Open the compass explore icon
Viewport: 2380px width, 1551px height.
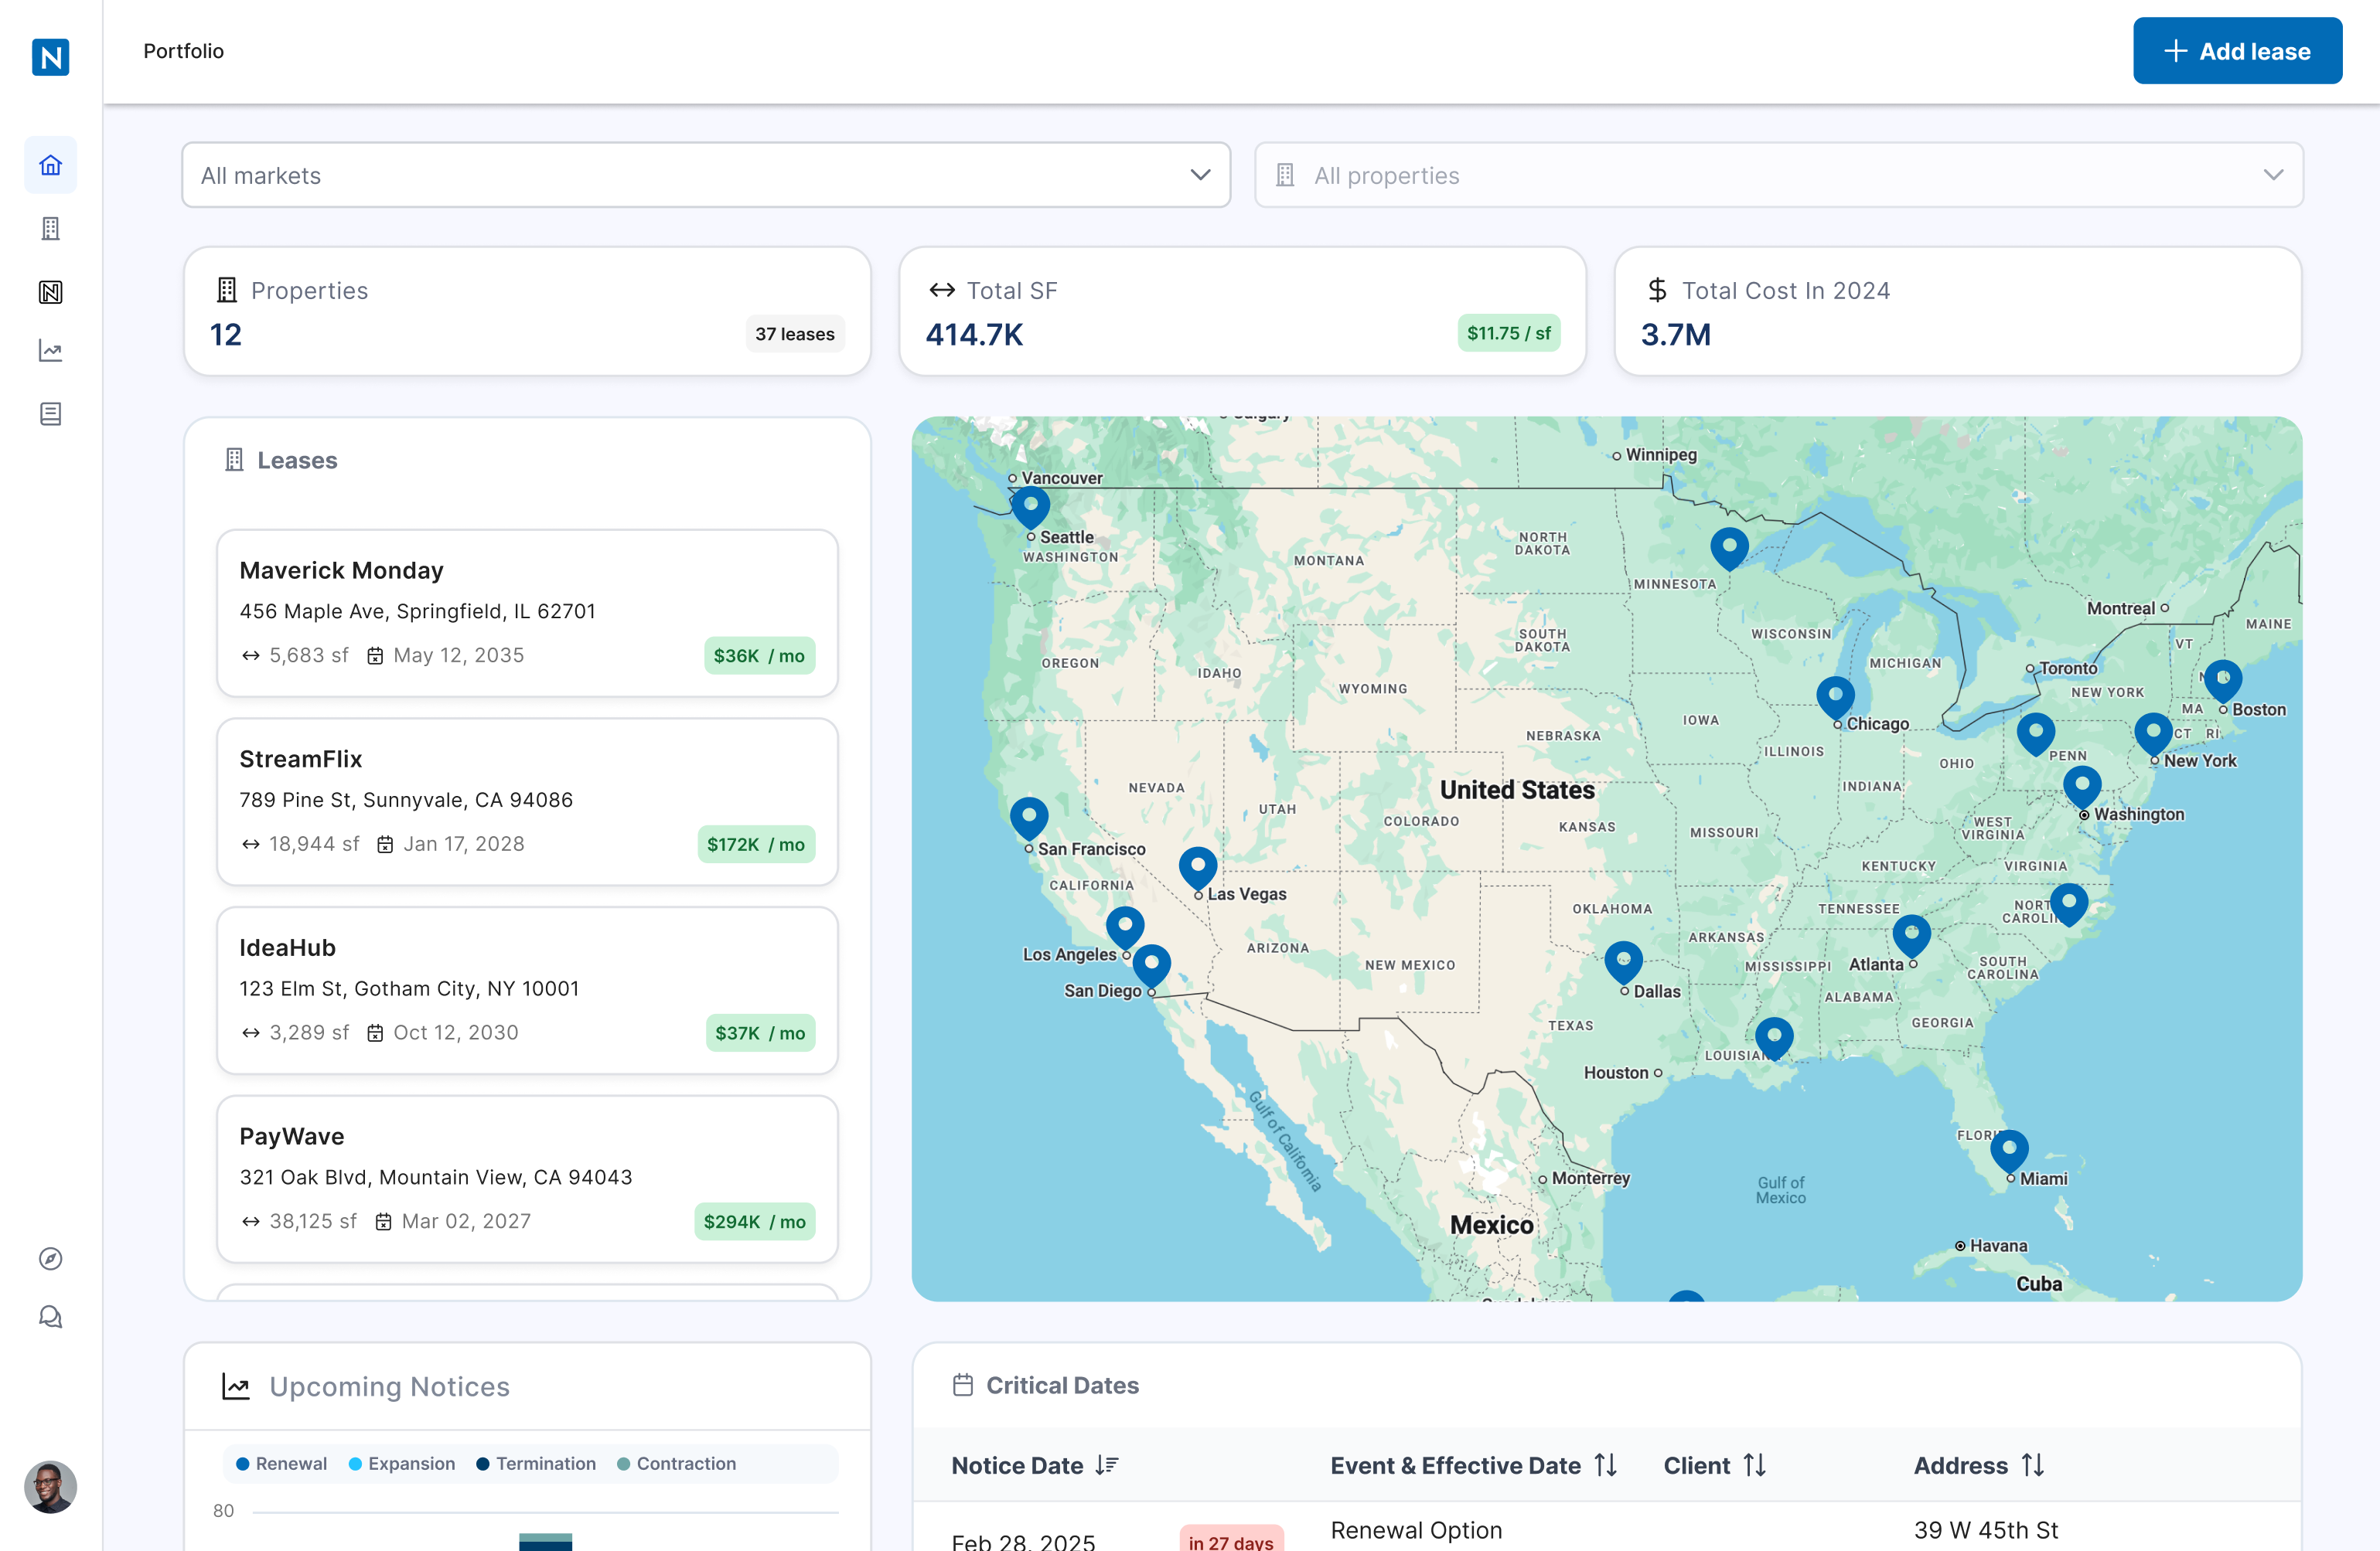pos(50,1258)
